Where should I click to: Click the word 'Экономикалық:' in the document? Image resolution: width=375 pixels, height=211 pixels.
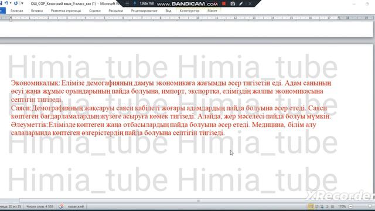coord(35,83)
